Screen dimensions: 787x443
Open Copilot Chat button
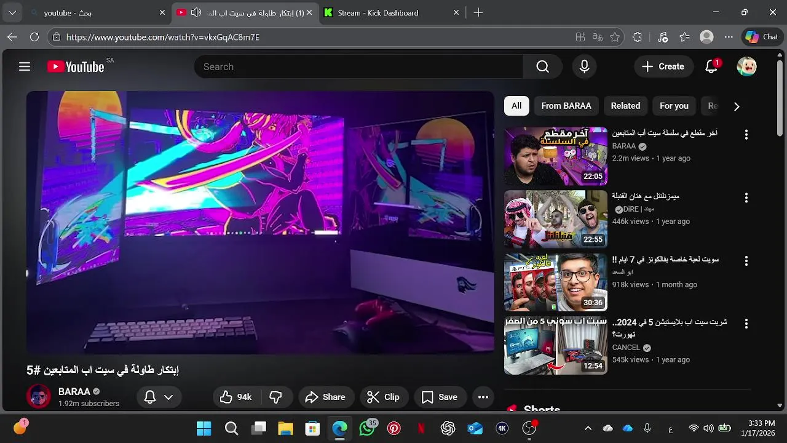(761, 37)
